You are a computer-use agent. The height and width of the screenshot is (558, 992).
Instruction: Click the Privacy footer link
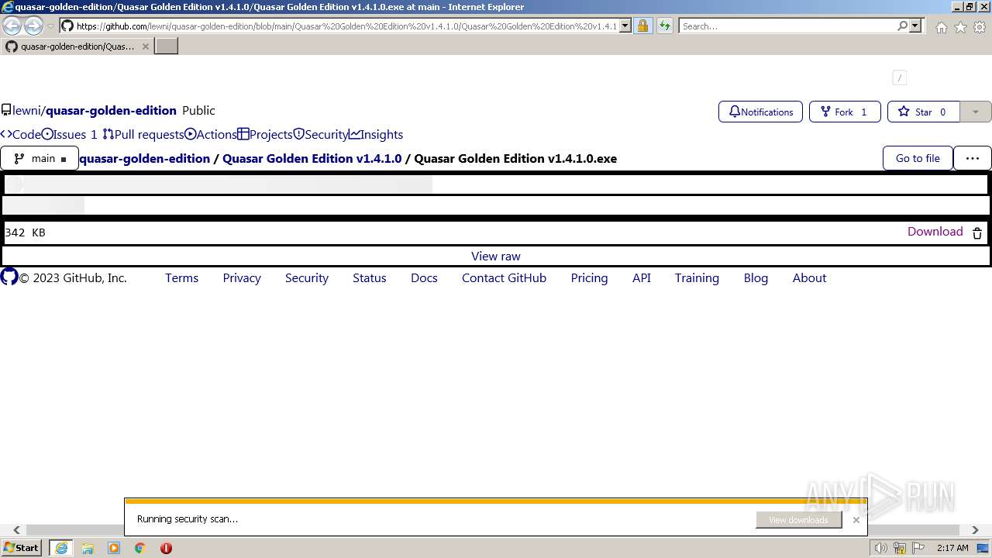coord(242,277)
